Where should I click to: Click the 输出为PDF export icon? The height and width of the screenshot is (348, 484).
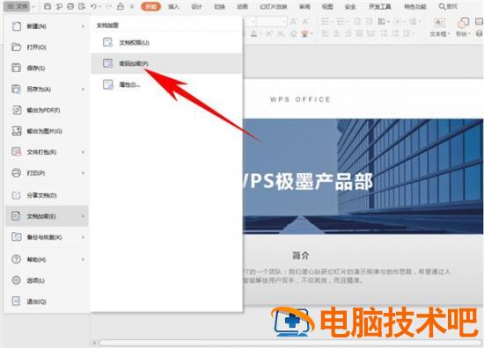(x=17, y=110)
